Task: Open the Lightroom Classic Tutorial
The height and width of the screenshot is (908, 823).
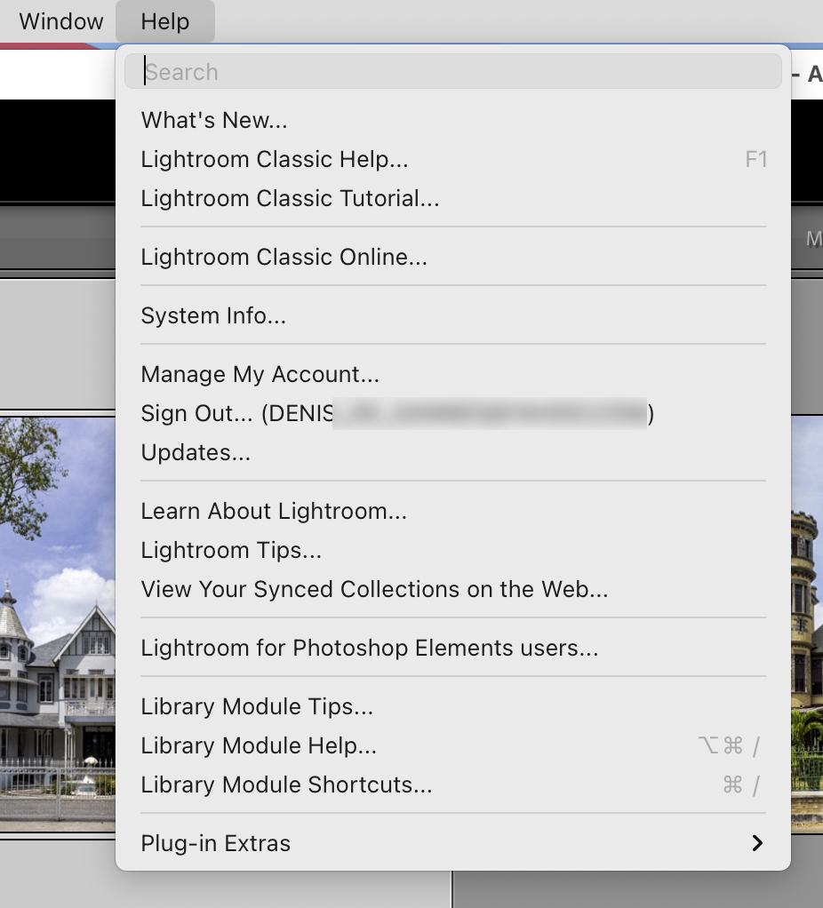Action: click(290, 198)
